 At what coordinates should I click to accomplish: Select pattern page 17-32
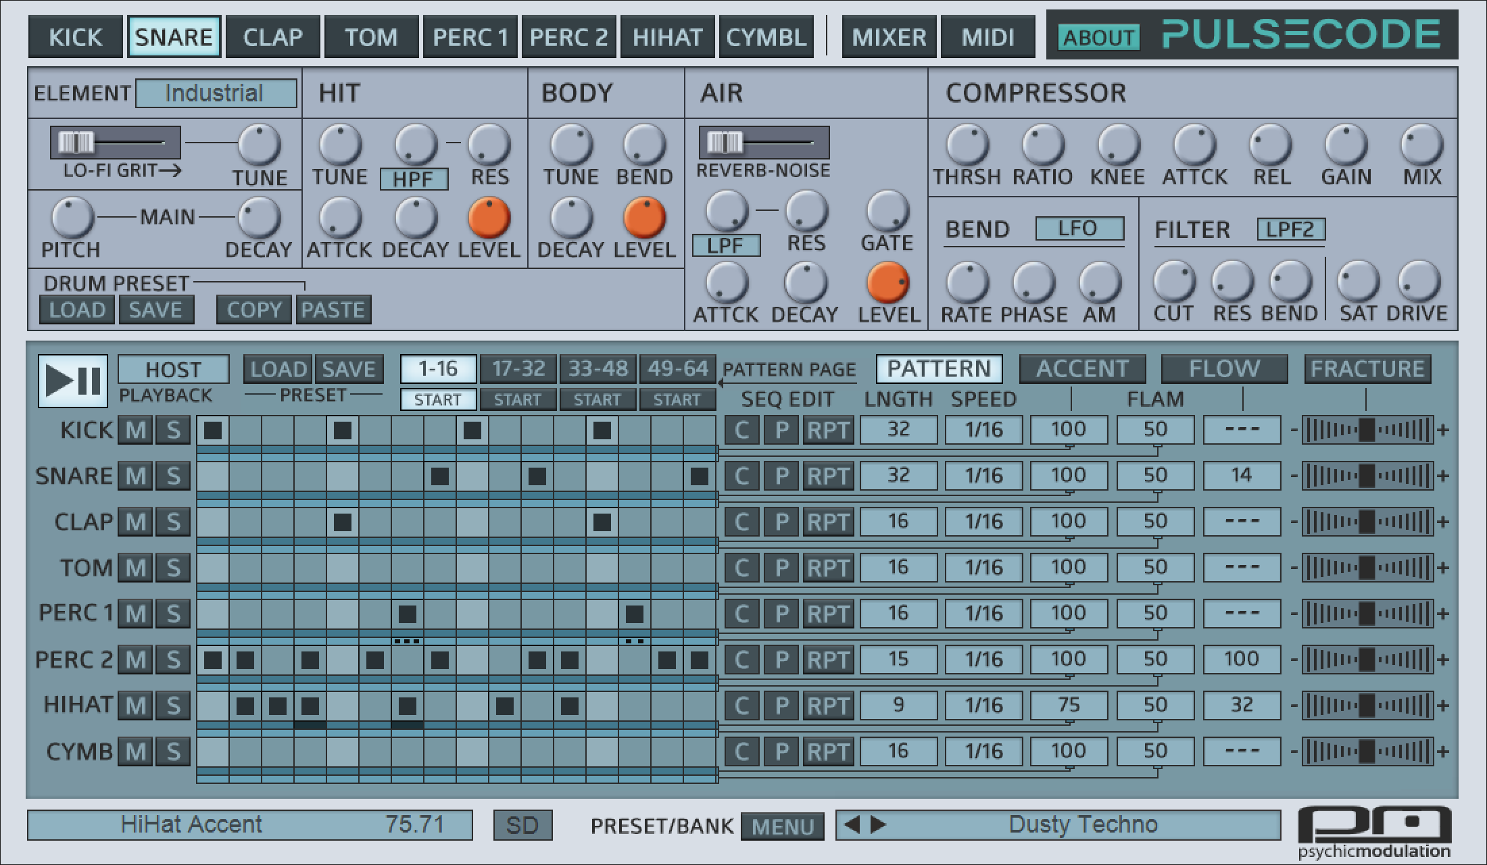click(x=518, y=369)
